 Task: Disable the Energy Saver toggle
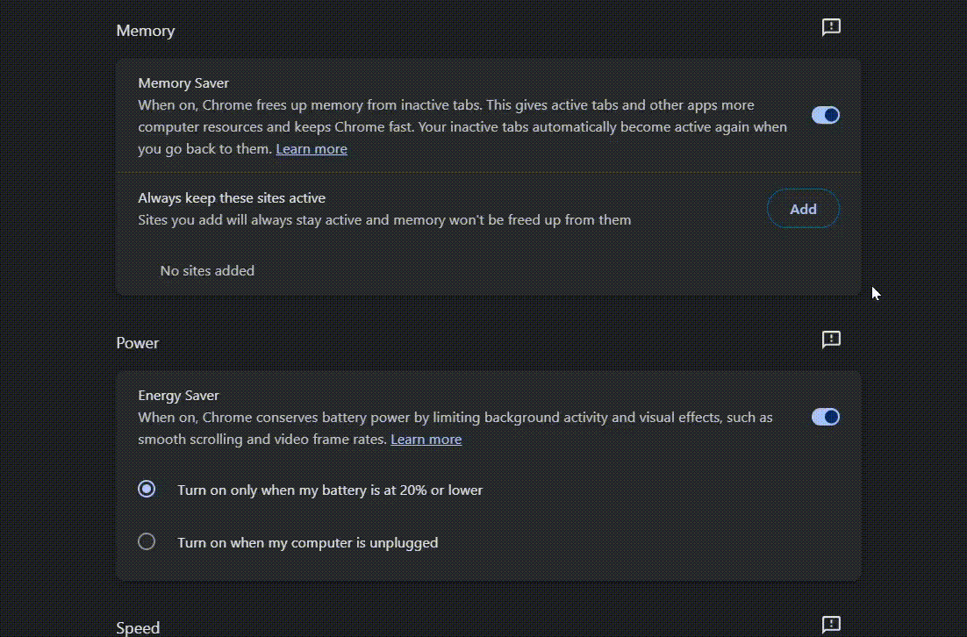point(826,417)
